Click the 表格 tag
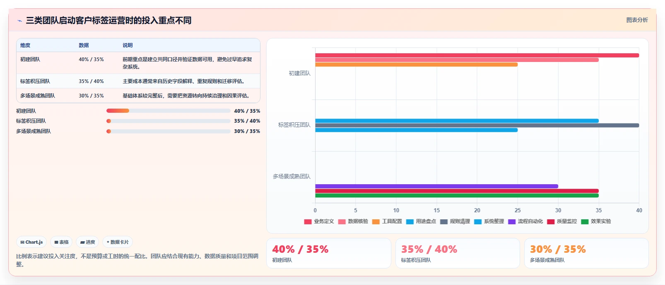Image resolution: width=665 pixels, height=285 pixels. [61, 242]
